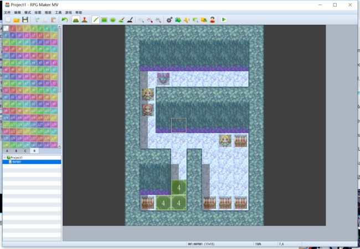Viewport: 360px width, 249px height.
Task: Click the white-outlined cursor tile on map
Action: 179,125
